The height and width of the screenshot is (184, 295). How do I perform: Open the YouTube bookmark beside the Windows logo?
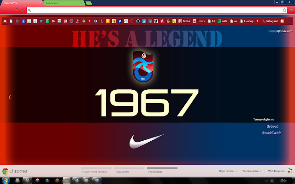tap(89, 21)
